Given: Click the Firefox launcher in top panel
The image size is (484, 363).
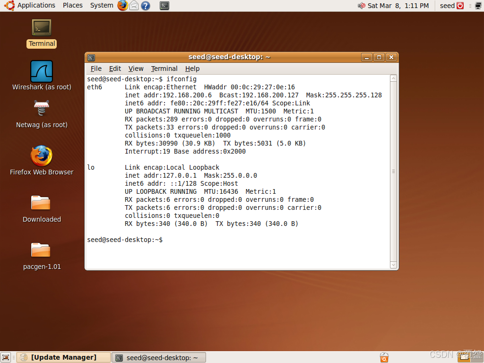Looking at the screenshot, I should click(122, 6).
